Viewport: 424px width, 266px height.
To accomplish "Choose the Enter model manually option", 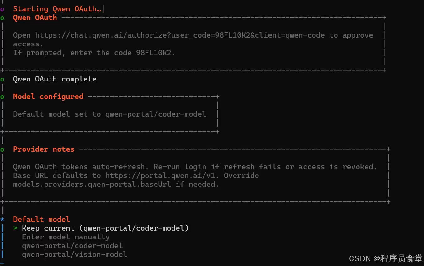I will 66,237.
